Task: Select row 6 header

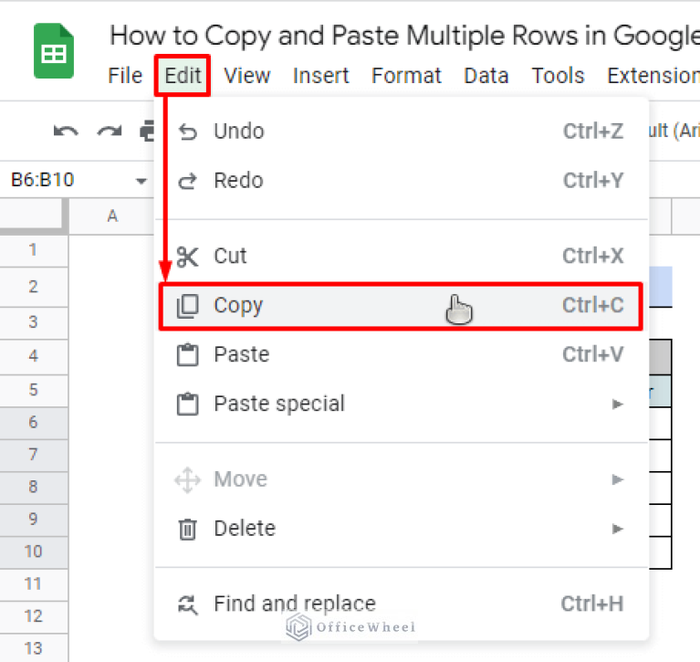Action: coord(33,423)
